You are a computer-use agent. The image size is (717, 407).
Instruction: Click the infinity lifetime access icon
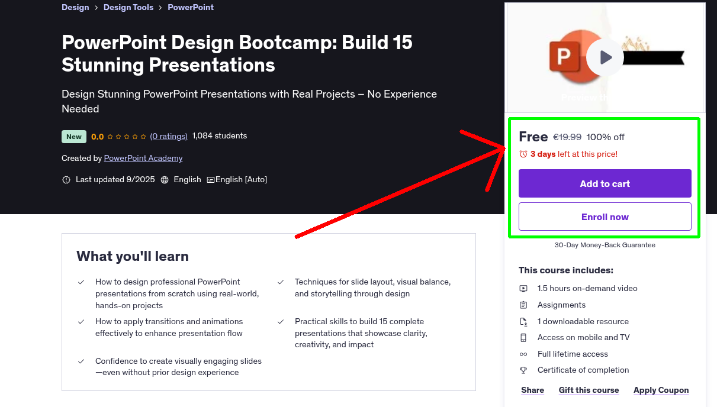click(x=523, y=354)
